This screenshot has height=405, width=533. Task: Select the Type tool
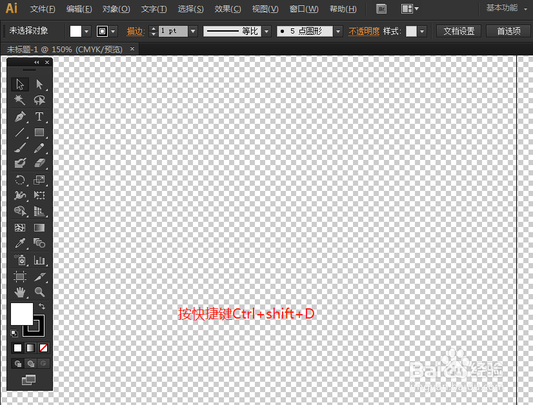(39, 117)
